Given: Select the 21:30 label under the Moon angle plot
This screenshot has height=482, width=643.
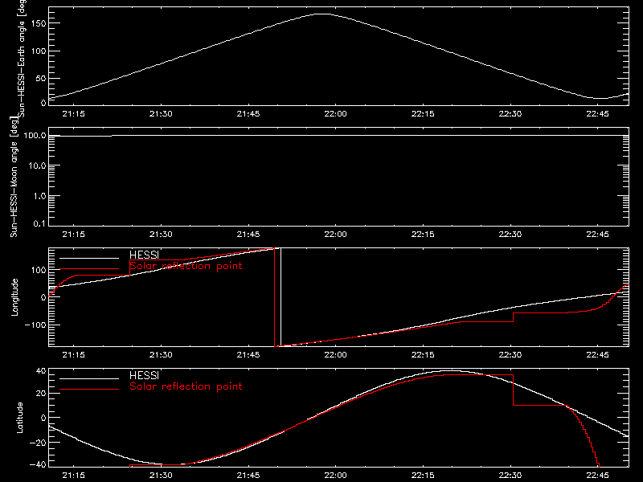Looking at the screenshot, I should [161, 235].
